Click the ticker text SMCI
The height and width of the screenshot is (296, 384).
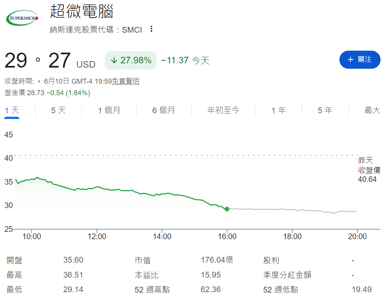click(x=132, y=30)
